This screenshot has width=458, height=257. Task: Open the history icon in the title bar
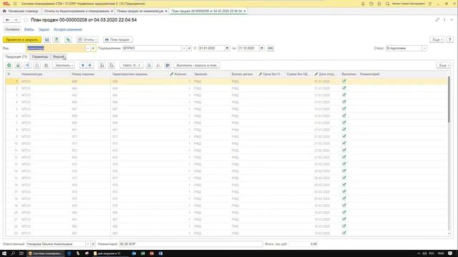(x=371, y=4)
